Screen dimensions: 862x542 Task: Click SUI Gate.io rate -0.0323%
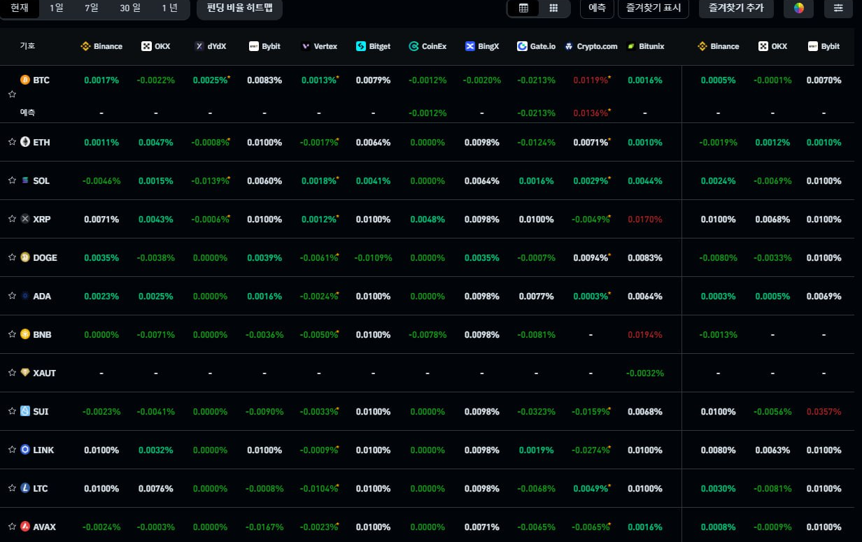(x=536, y=411)
